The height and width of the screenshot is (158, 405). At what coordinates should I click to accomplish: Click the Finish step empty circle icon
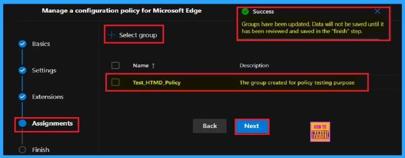(23, 150)
